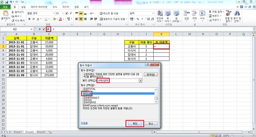
Task: Click the Undo arrow in quick access toolbar
Action: 11,2
